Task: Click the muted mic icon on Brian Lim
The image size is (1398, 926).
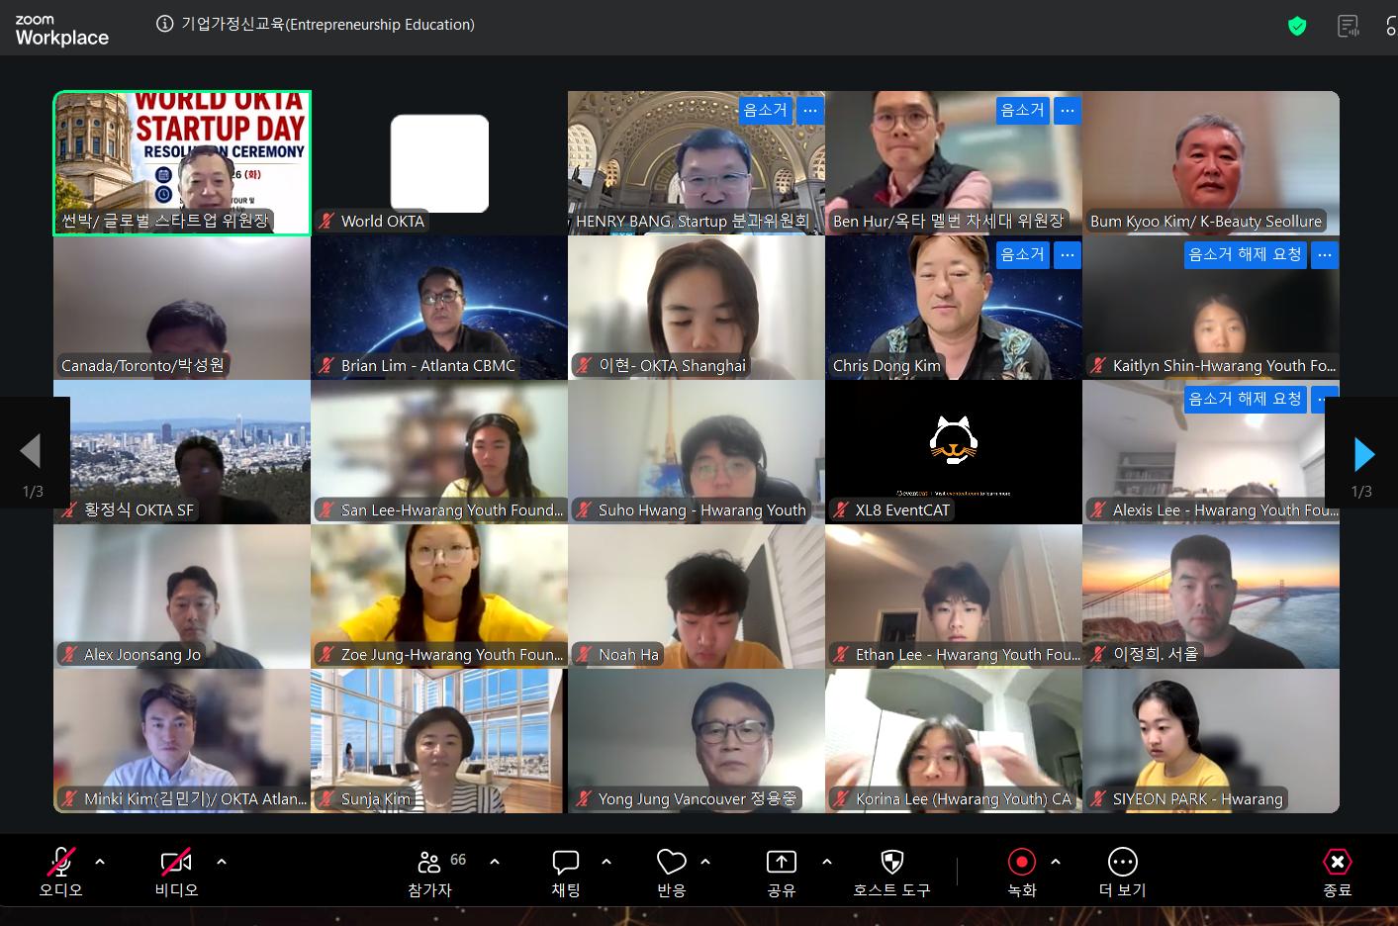Action: 326,366
